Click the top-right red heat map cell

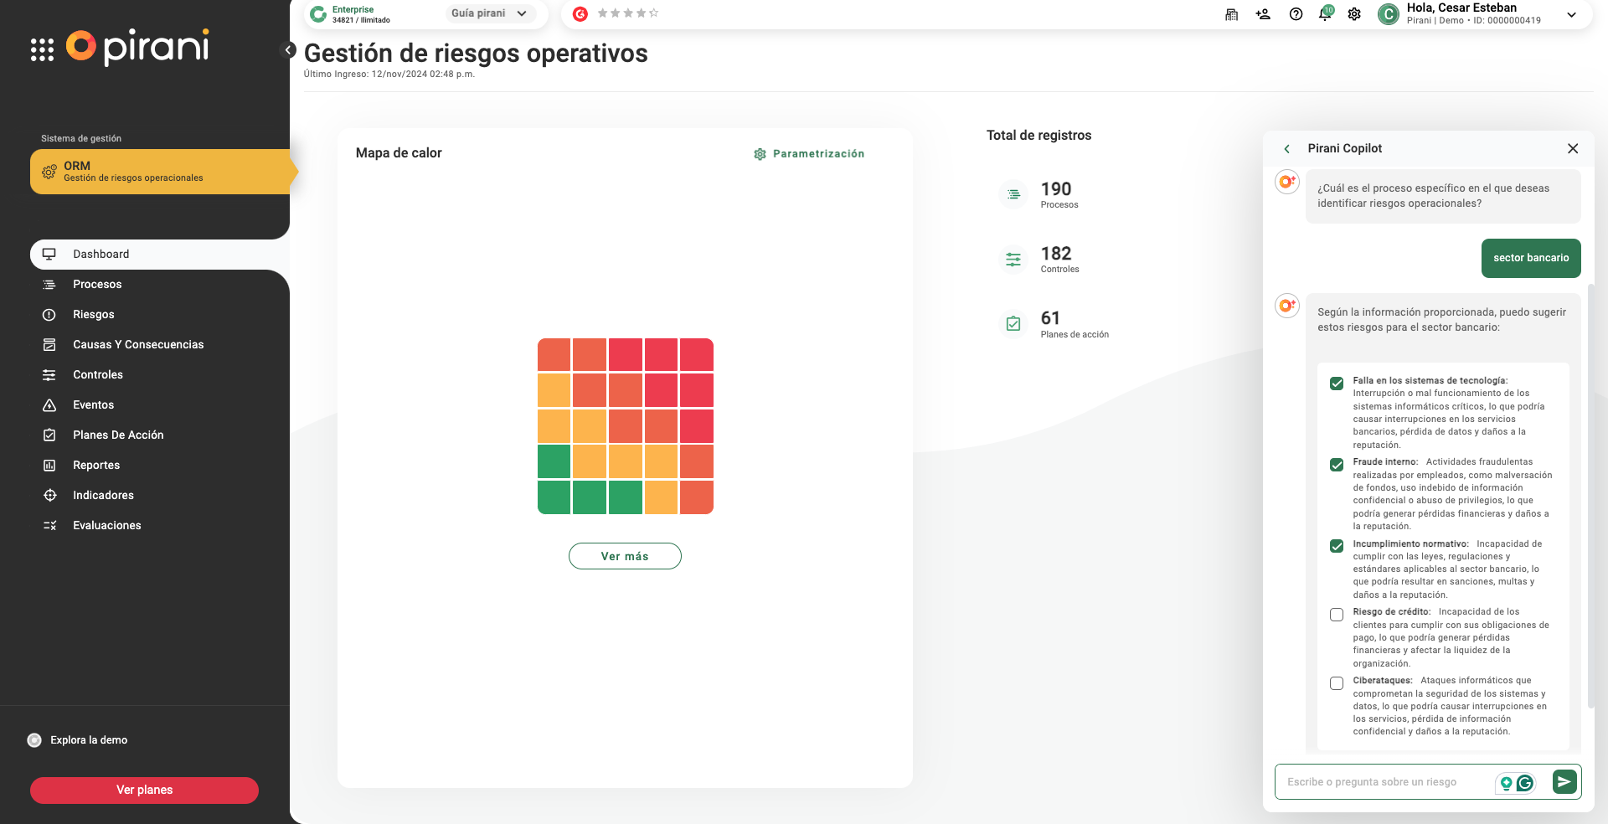(x=696, y=355)
